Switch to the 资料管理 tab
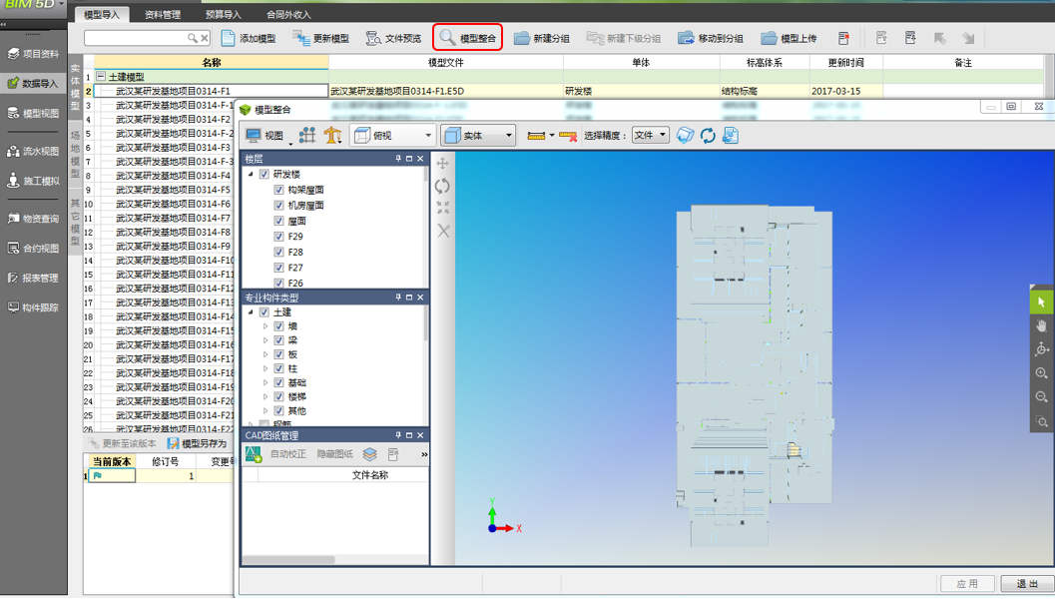Screen dimensions: 1055x601 163,15
